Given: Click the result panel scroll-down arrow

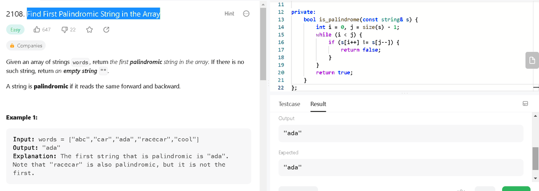Looking at the screenshot, I should click(535, 179).
